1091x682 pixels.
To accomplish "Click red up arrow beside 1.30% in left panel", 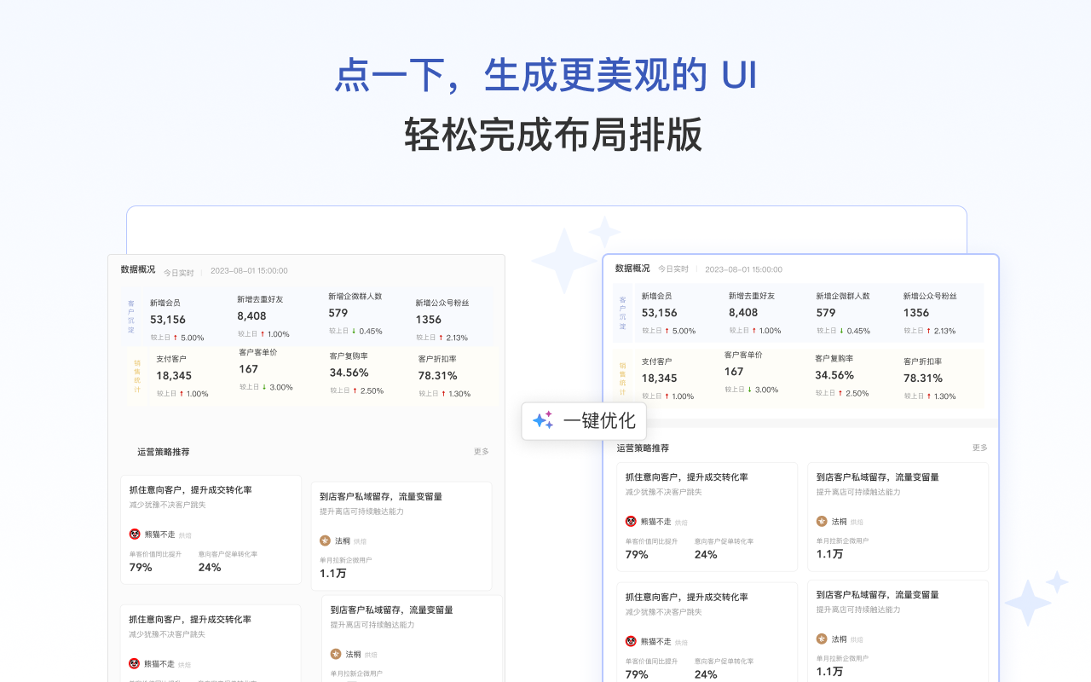I will click(x=442, y=394).
